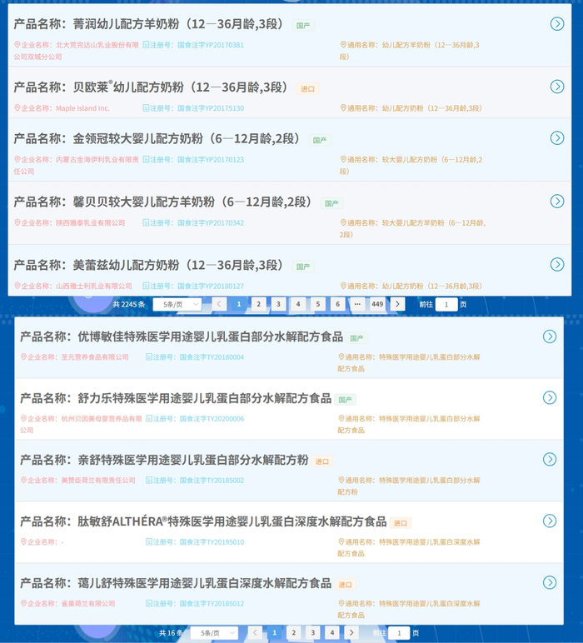Viewport: 583px width, 643px height.
Task: Select page 2 in 2245-item pagination
Action: (258, 304)
